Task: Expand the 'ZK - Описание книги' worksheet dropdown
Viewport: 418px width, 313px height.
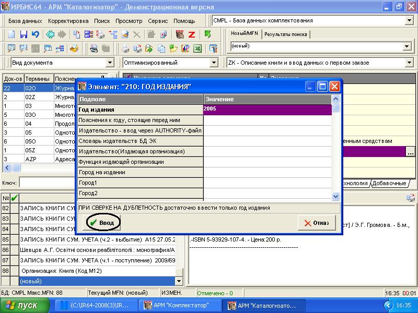Action: (x=409, y=63)
